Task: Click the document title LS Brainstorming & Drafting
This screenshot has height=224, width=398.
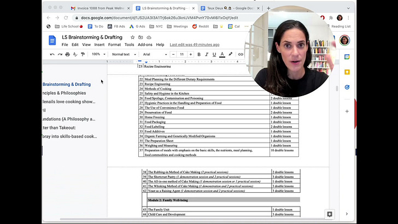Action: pyautogui.click(x=92, y=37)
